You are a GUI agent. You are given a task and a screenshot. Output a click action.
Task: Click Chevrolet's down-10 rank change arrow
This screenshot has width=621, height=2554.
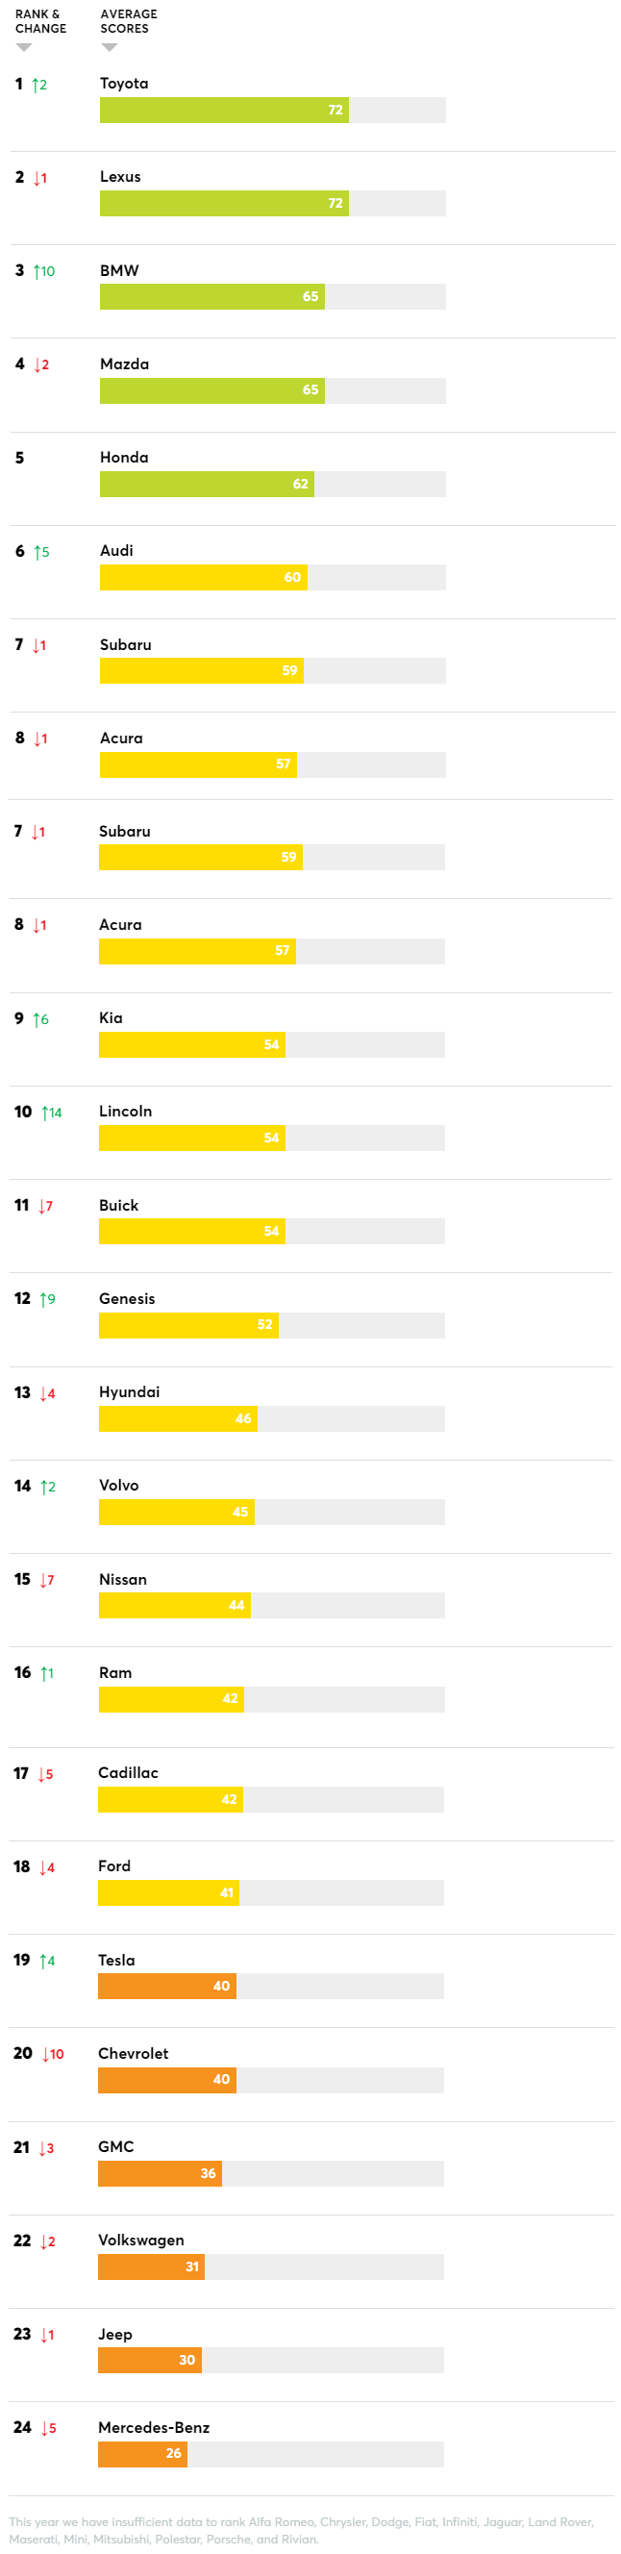53,2054
